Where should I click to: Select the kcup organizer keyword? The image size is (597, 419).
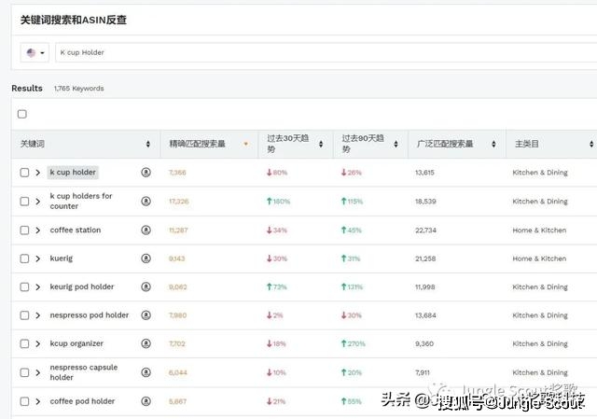[x=76, y=343]
